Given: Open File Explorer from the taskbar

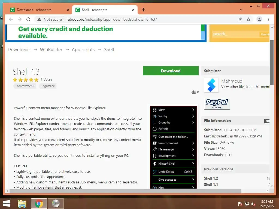Looking at the screenshot, I should click(x=22, y=204).
